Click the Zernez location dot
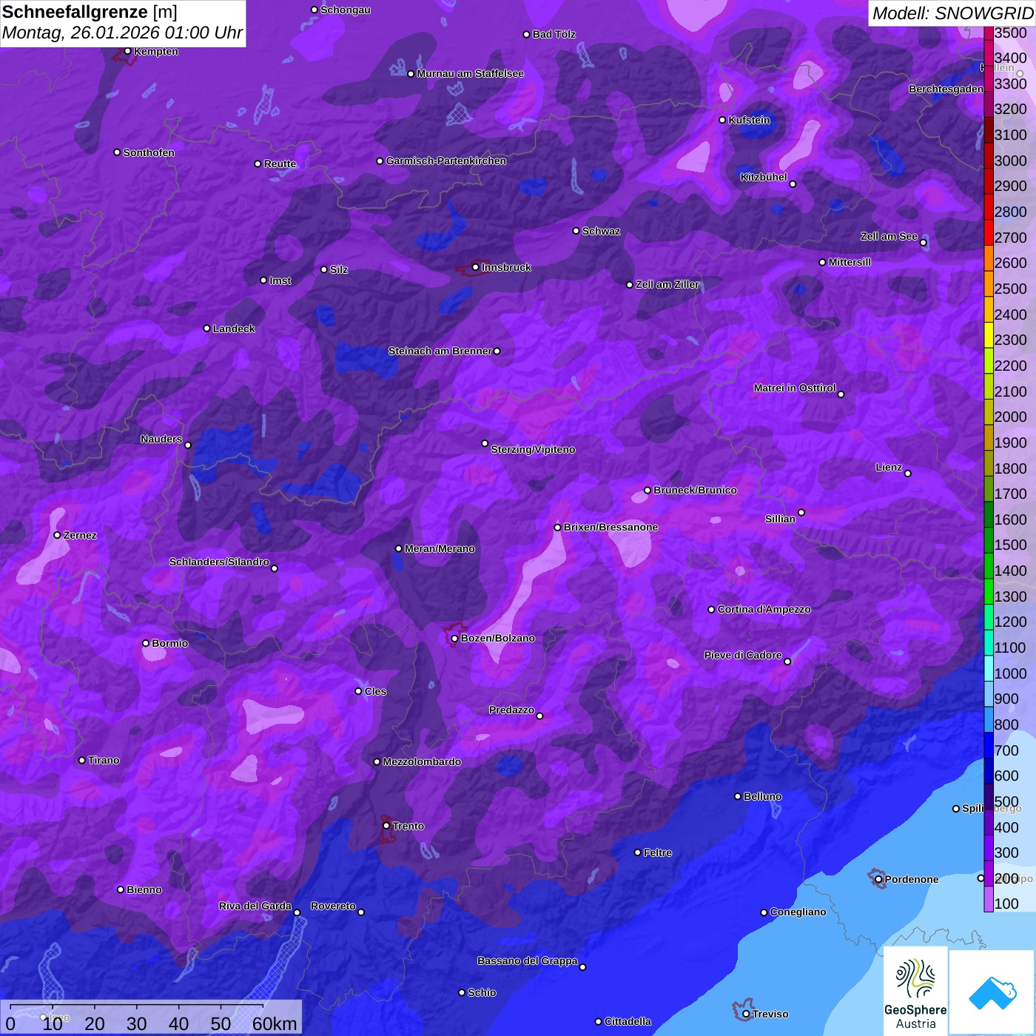Screen dimensions: 1036x1036 click(x=57, y=535)
